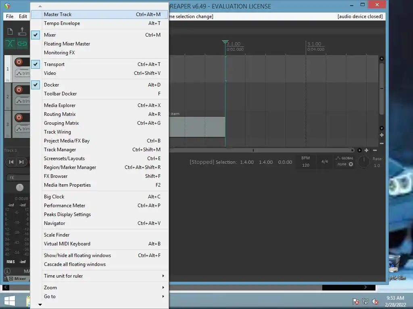Open the Edit menu
Image resolution: width=413 pixels, height=309 pixels.
23,16
